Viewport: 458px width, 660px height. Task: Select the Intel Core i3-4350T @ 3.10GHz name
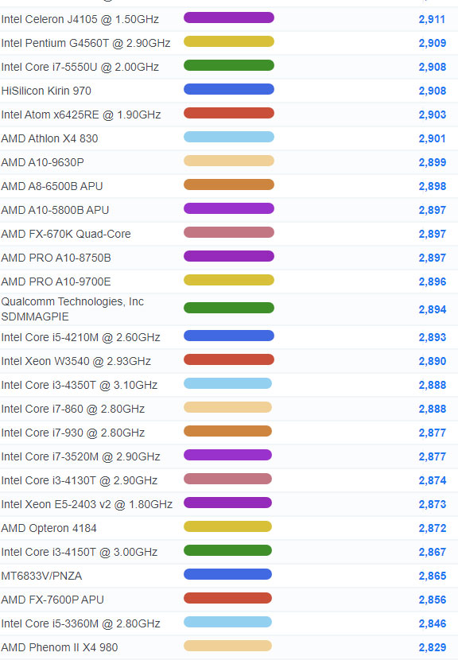pos(80,385)
